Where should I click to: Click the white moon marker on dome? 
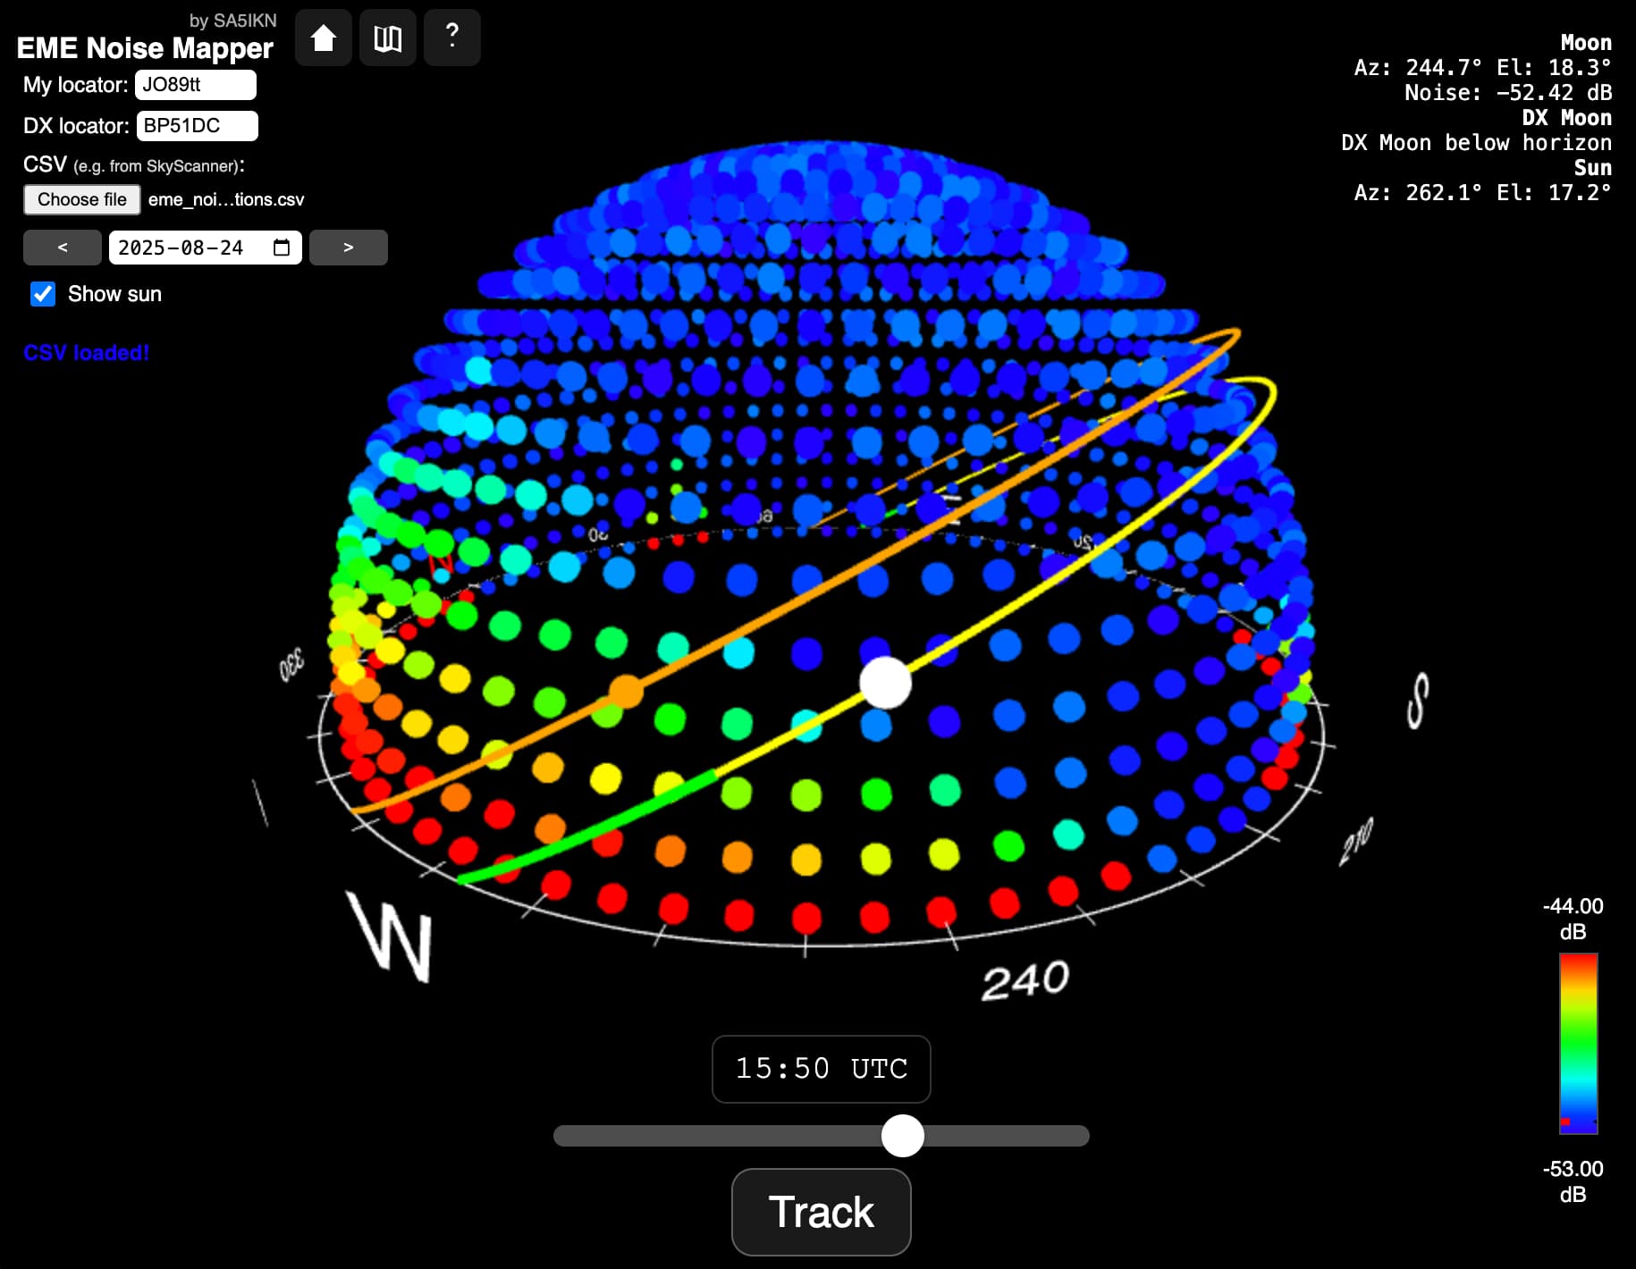pyautogui.click(x=885, y=683)
